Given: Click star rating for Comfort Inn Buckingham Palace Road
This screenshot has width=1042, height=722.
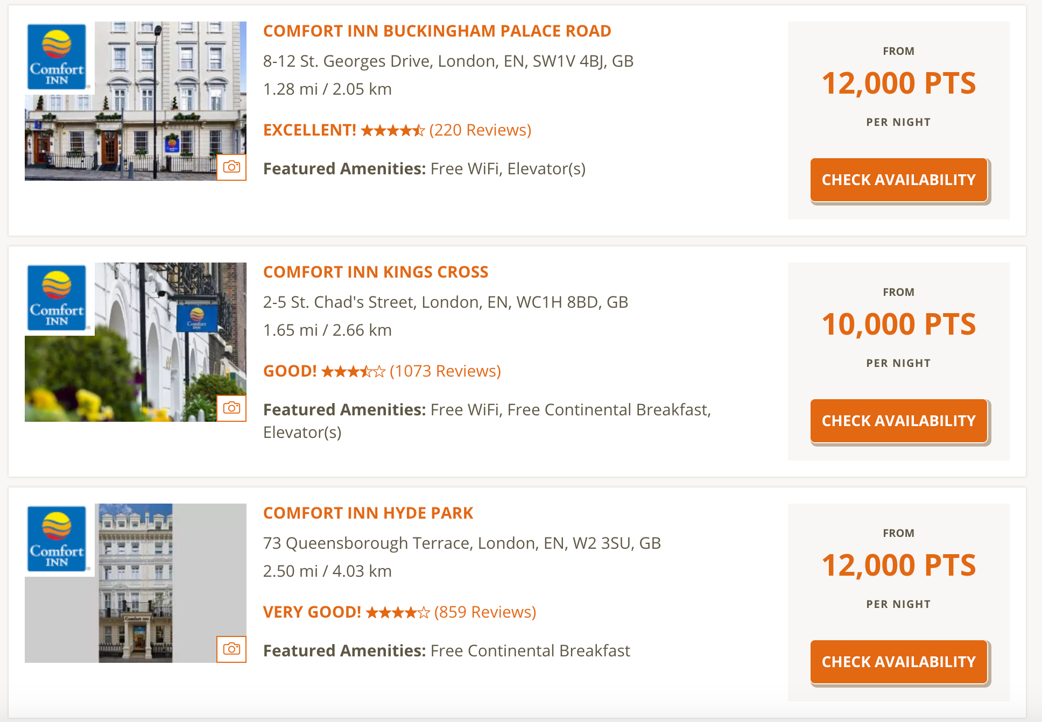Looking at the screenshot, I should coord(392,131).
